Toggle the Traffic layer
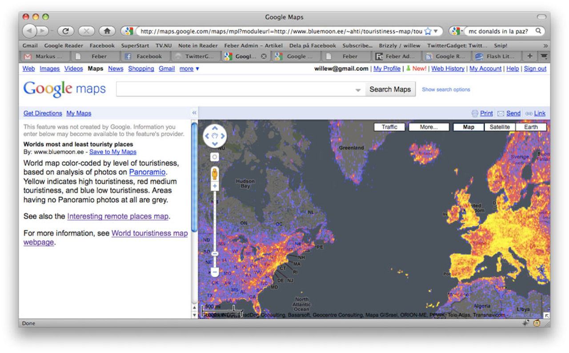 point(389,127)
